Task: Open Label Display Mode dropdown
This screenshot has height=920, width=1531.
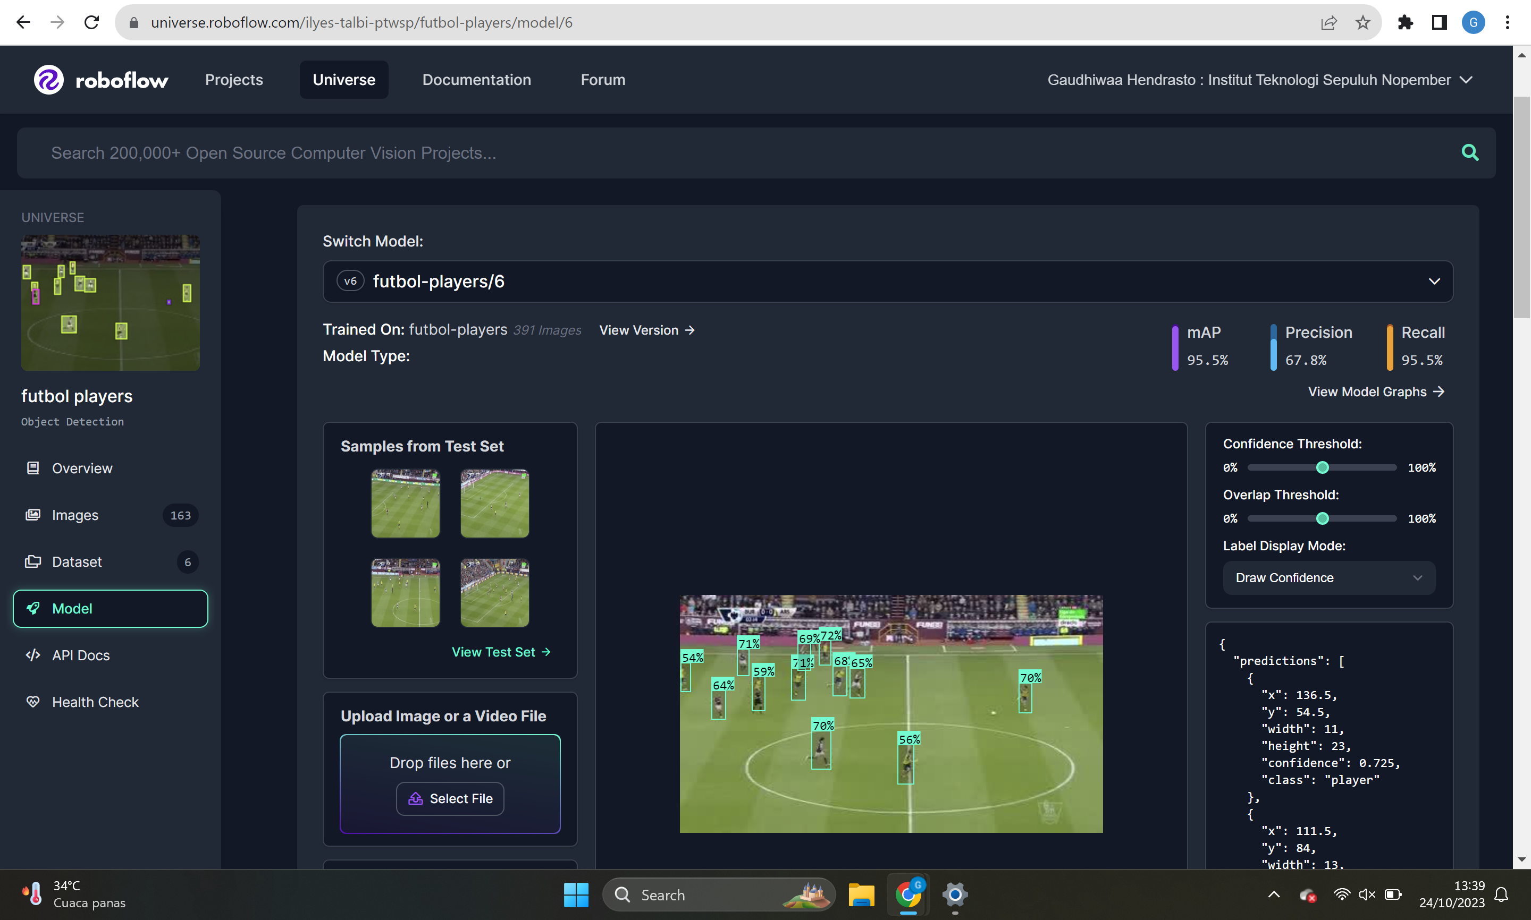Action: click(x=1328, y=578)
